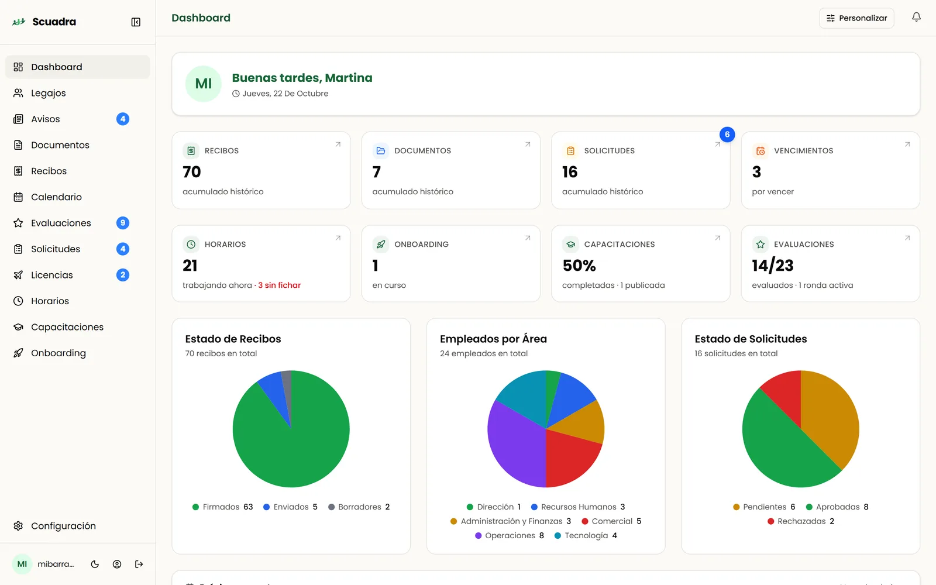Open Horarios card arrow icon

pos(338,238)
